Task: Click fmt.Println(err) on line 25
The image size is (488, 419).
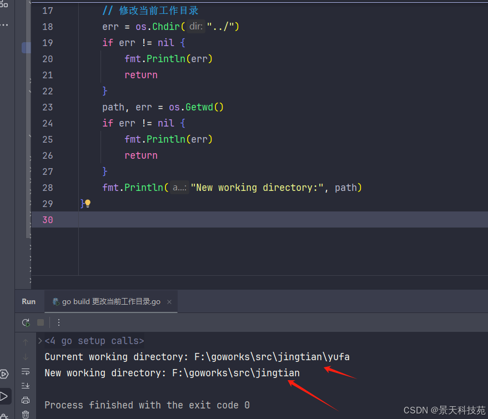Action: 168,139
